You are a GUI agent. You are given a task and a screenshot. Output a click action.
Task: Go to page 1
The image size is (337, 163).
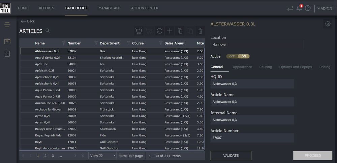click(38, 156)
